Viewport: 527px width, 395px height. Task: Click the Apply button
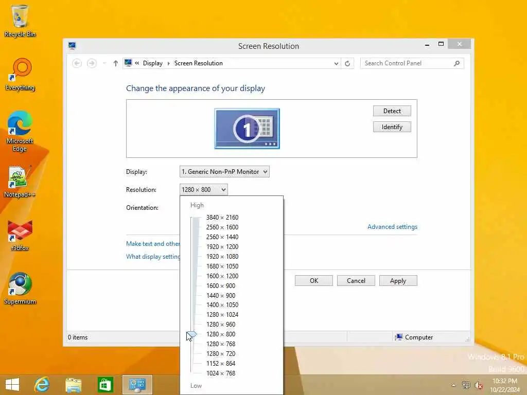tap(398, 281)
